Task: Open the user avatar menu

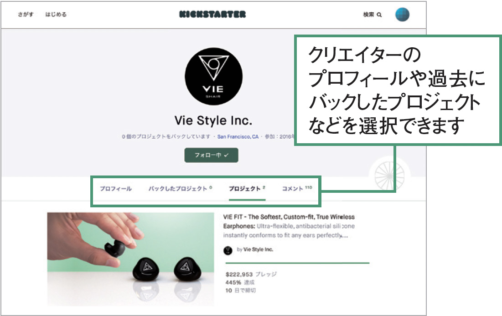Action: click(403, 15)
